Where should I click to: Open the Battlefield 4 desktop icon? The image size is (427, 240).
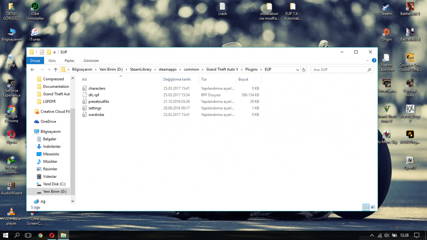[410, 35]
